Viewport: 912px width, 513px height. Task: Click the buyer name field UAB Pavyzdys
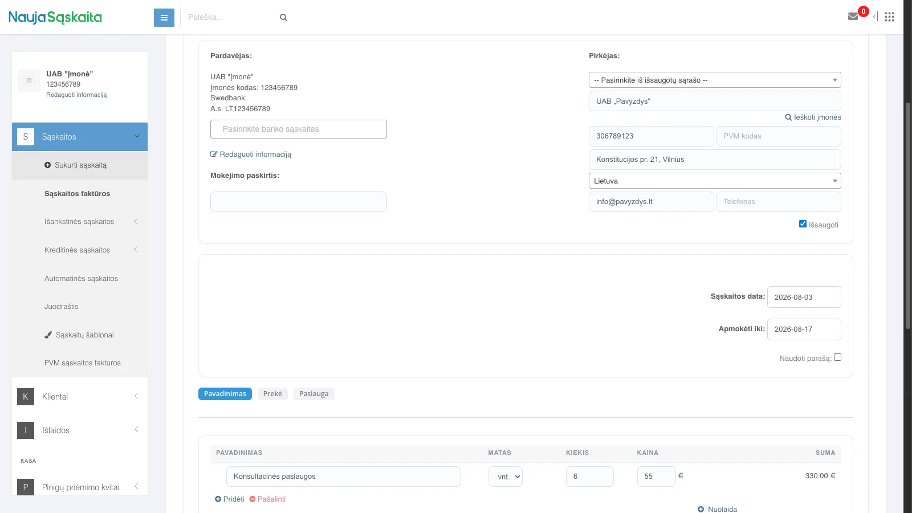(x=715, y=101)
